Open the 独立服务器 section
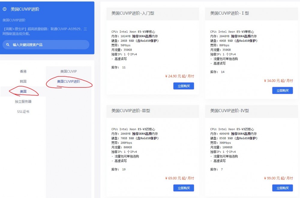 tap(23, 102)
